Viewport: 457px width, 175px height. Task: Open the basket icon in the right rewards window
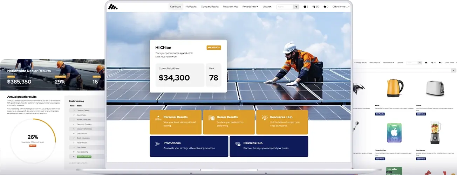(427, 63)
